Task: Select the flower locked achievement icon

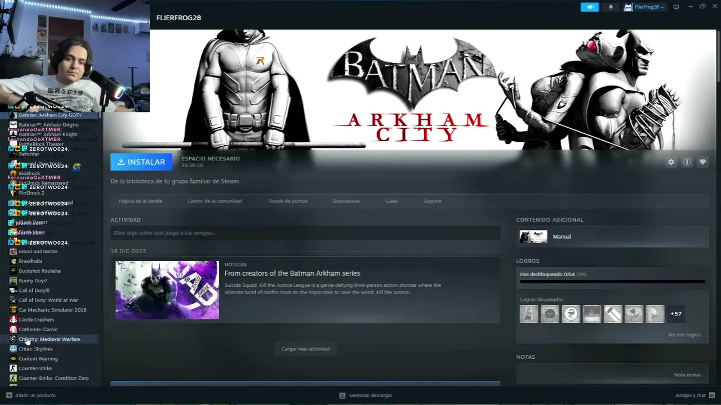Action: click(x=634, y=314)
